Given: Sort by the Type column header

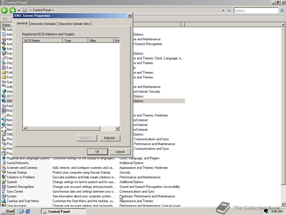Looking at the screenshot, I should tap(75, 41).
